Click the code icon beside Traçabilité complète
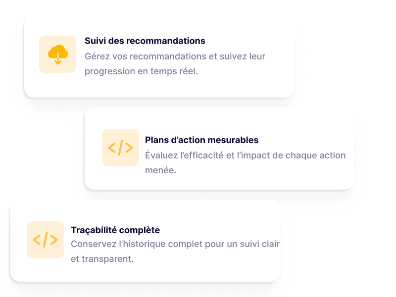This screenshot has height=297, width=396. point(45,240)
